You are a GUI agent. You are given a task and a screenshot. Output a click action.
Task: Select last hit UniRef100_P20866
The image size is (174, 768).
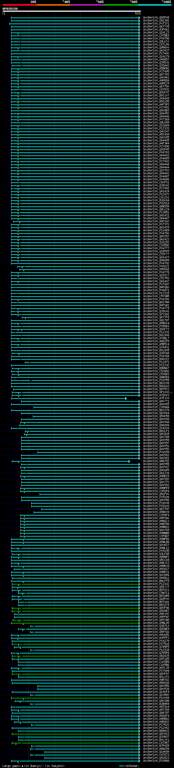coord(156,761)
